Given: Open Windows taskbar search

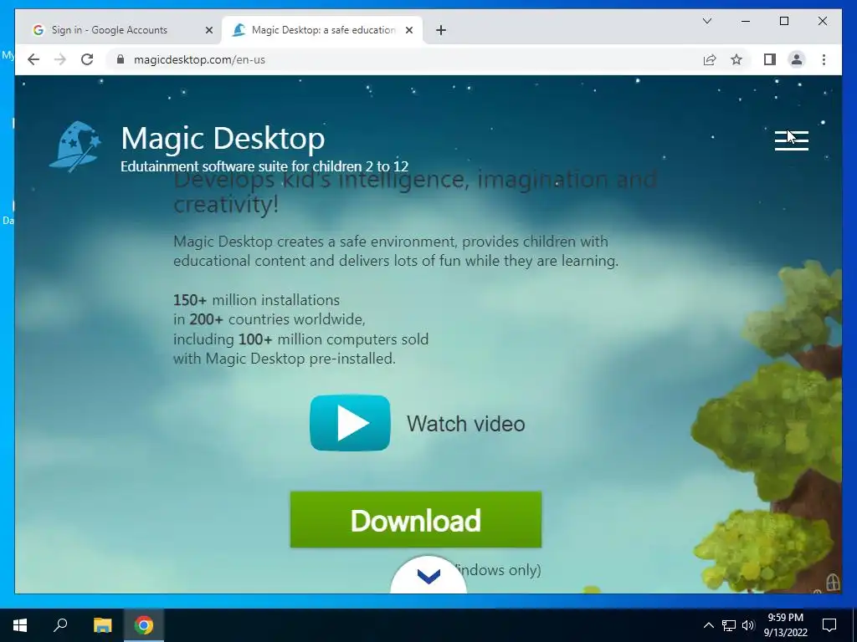Looking at the screenshot, I should [x=60, y=625].
